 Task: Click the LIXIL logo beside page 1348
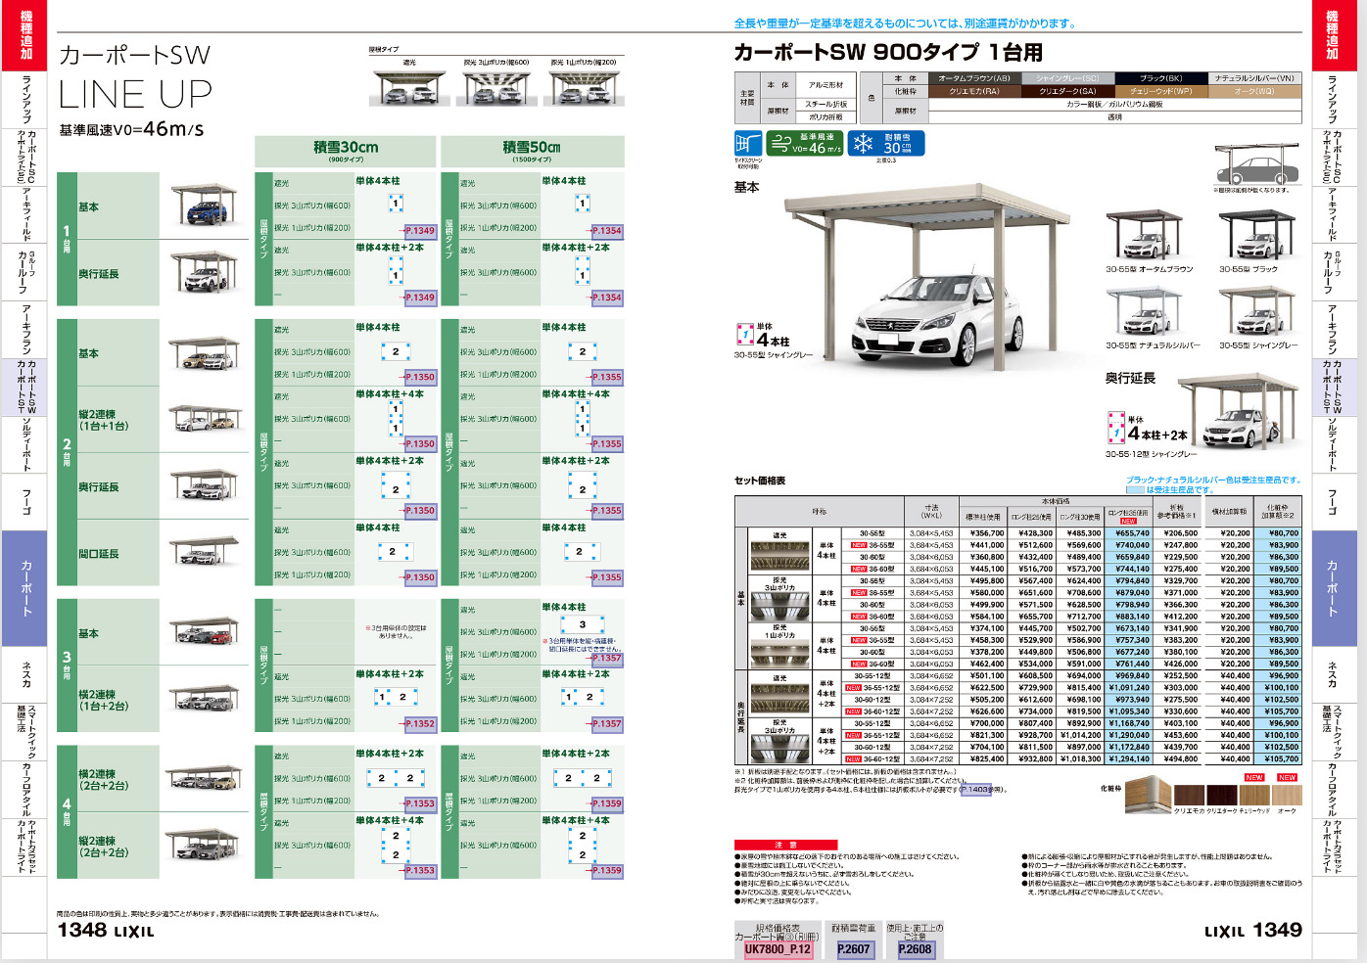[134, 931]
